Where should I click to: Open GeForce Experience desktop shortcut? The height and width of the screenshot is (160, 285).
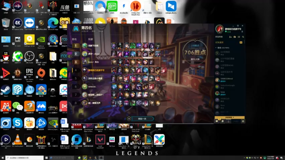(41, 42)
